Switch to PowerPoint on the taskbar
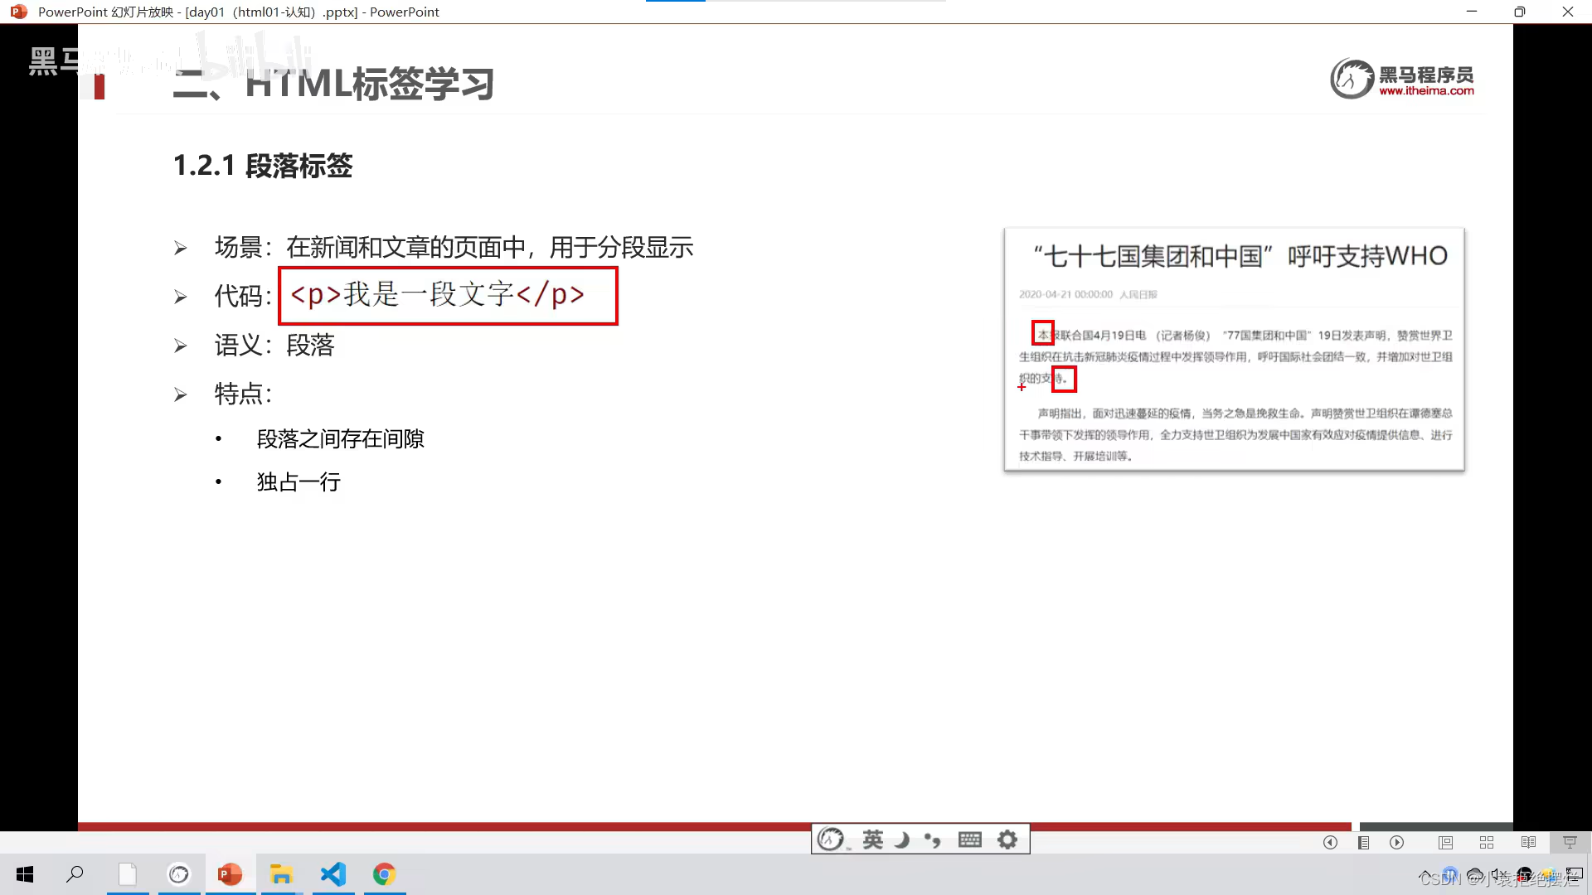 (x=230, y=874)
